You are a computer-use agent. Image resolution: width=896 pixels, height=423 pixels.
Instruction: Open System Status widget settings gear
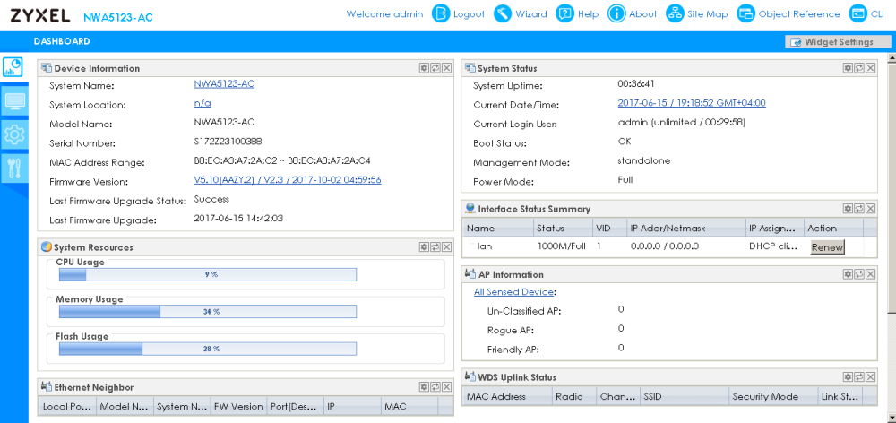[848, 68]
